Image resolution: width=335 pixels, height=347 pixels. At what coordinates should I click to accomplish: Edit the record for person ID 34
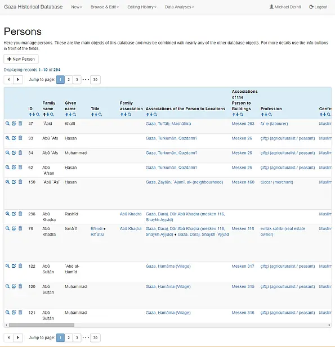[14, 153]
